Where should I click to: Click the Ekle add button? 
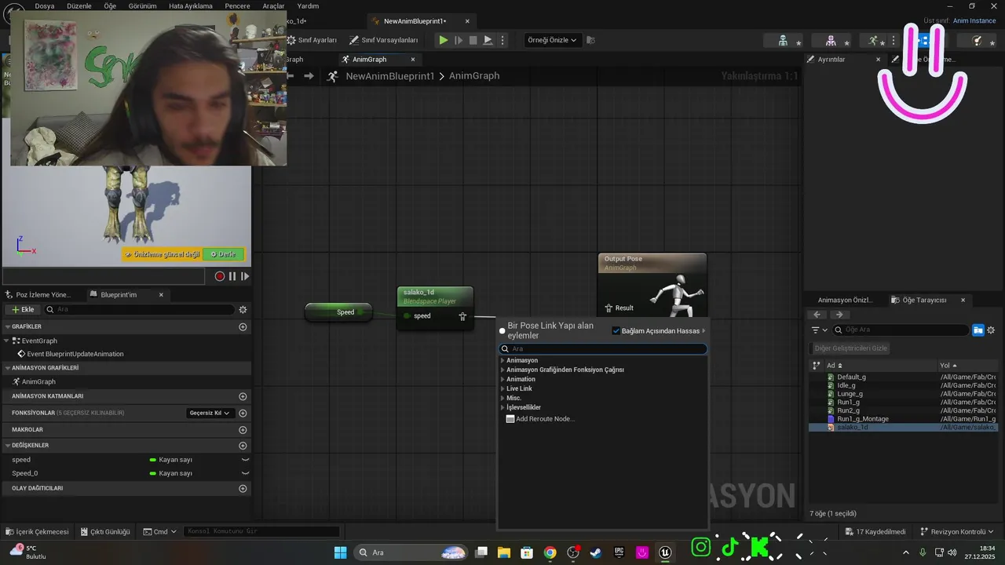pos(23,310)
